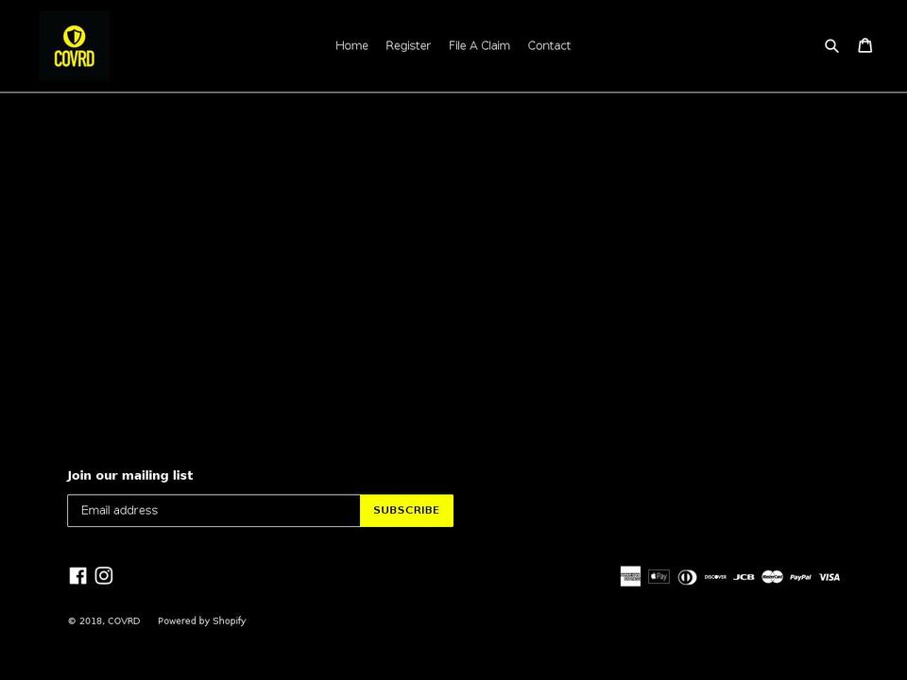Click the COVRD shield logo
This screenshot has width=907, height=680.
pos(74,45)
